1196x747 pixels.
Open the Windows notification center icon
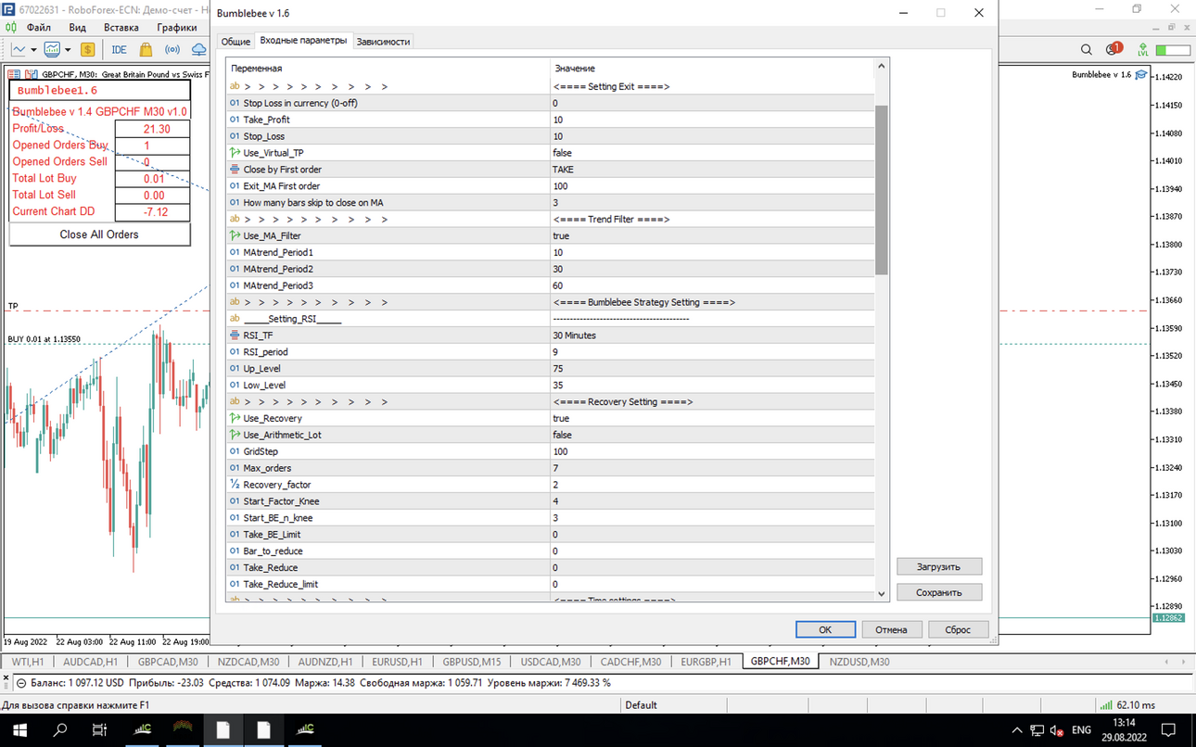1170,730
